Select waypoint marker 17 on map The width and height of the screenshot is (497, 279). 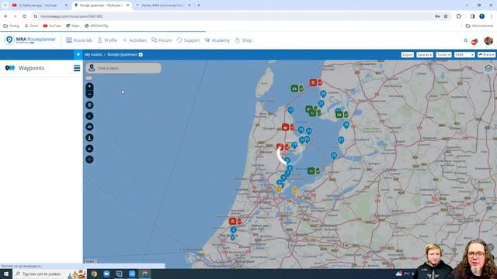pyautogui.click(x=290, y=110)
